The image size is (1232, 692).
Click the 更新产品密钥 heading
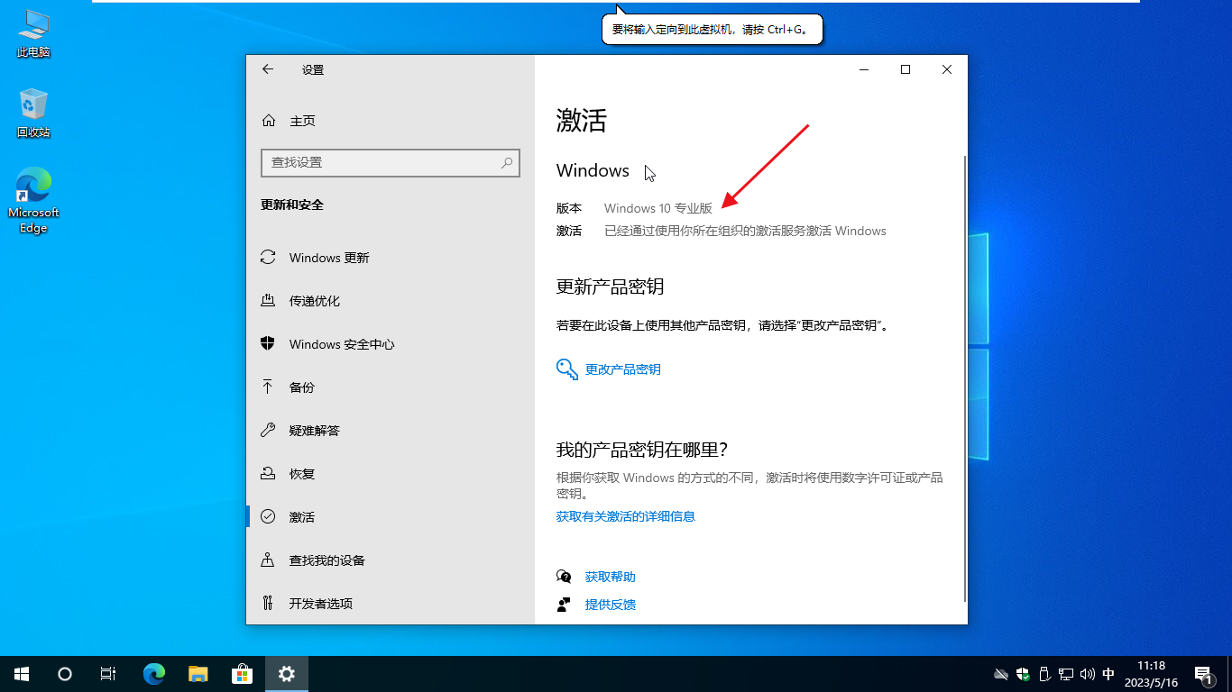click(x=611, y=287)
